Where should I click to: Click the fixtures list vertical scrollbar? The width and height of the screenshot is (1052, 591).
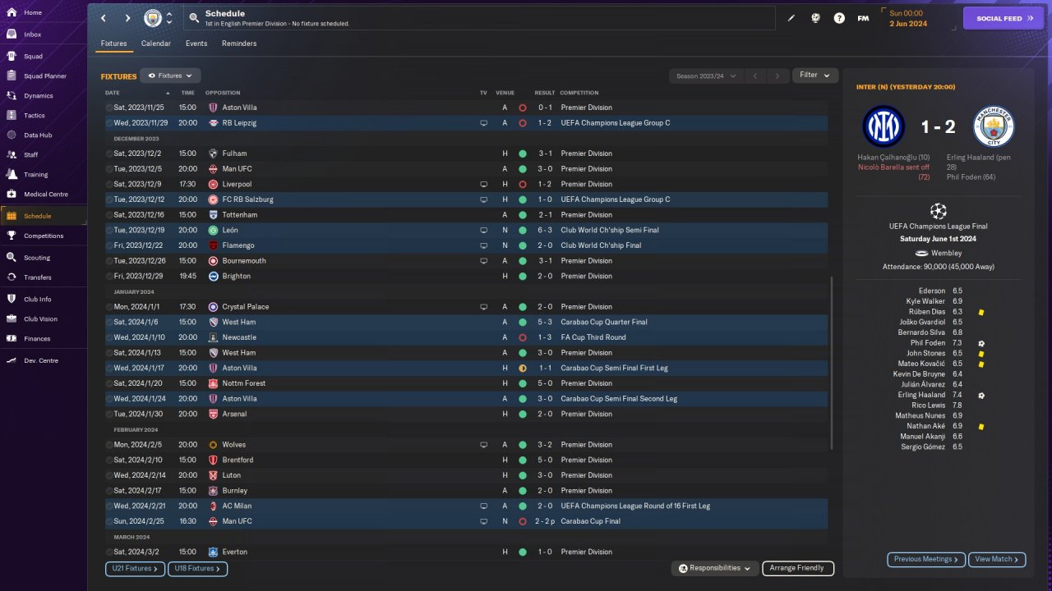coord(832,363)
